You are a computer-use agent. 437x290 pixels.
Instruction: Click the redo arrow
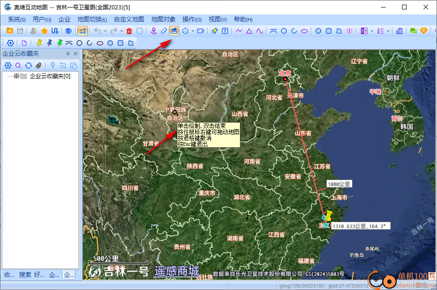114,31
